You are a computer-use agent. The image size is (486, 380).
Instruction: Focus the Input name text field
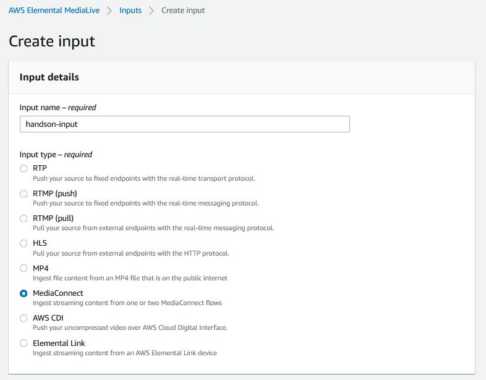coord(184,124)
